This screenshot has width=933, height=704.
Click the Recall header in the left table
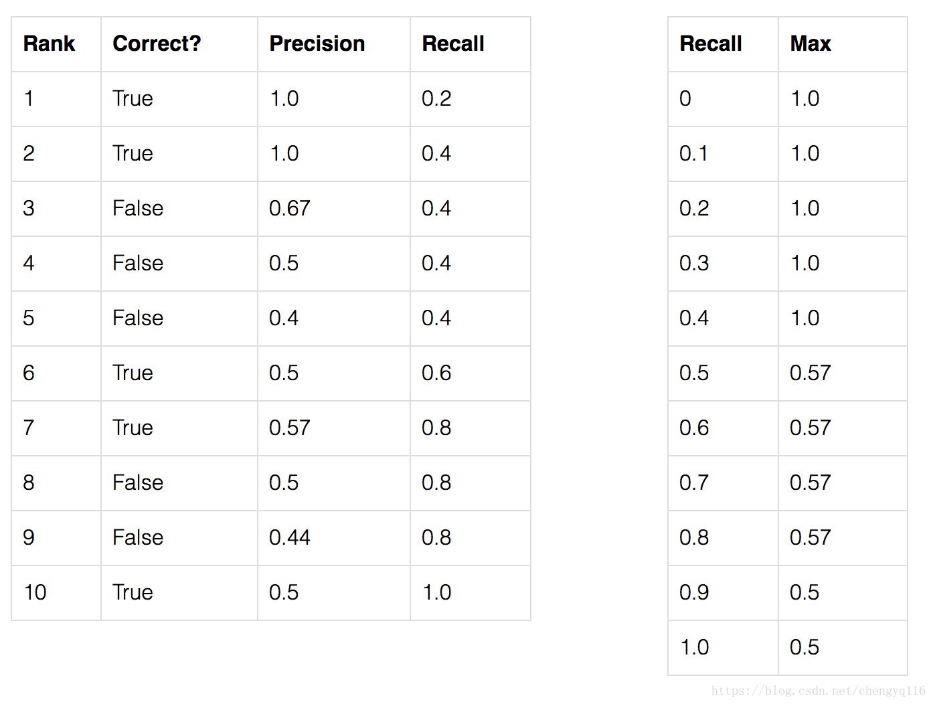tap(452, 44)
